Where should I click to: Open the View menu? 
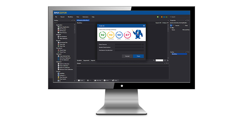pyautogui.click(x=78, y=17)
